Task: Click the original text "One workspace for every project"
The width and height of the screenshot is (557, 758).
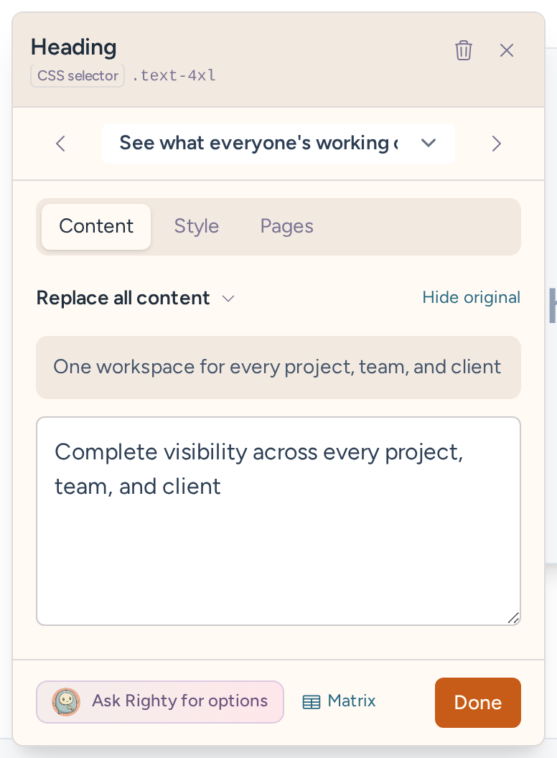Action: [x=277, y=367]
